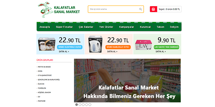Open the Kişisel Bakım category
The width and height of the screenshot is (215, 107).
point(44,92)
